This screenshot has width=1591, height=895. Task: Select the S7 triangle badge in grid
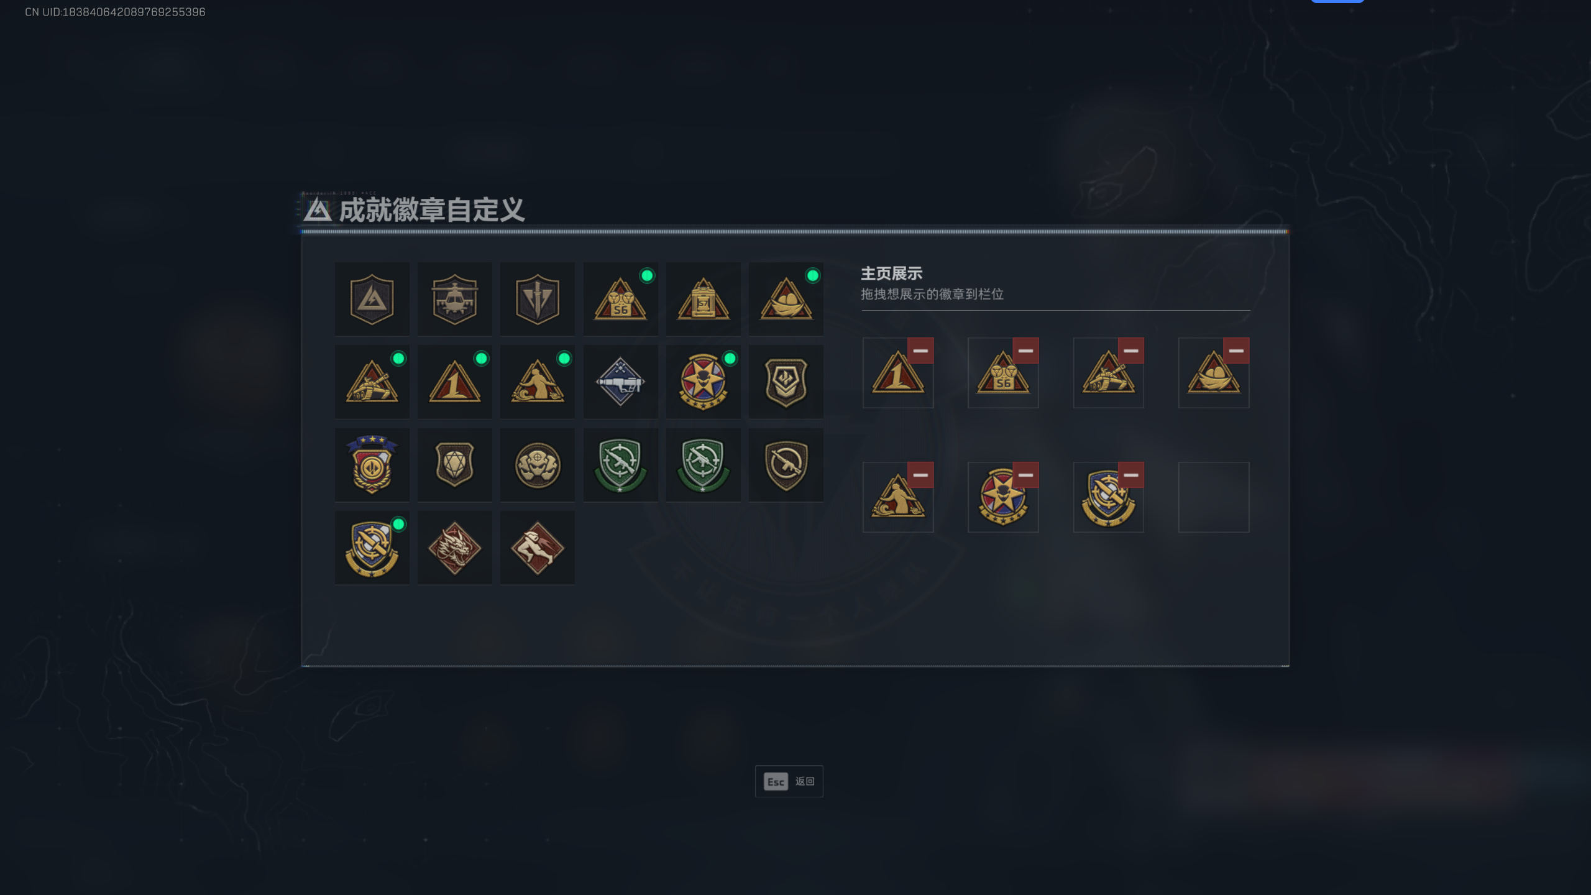(703, 299)
